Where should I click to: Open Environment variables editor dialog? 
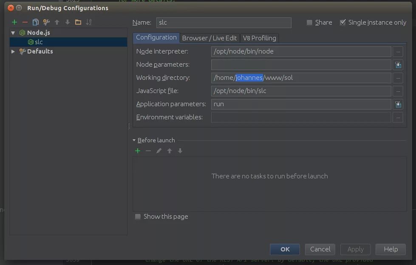(x=398, y=118)
